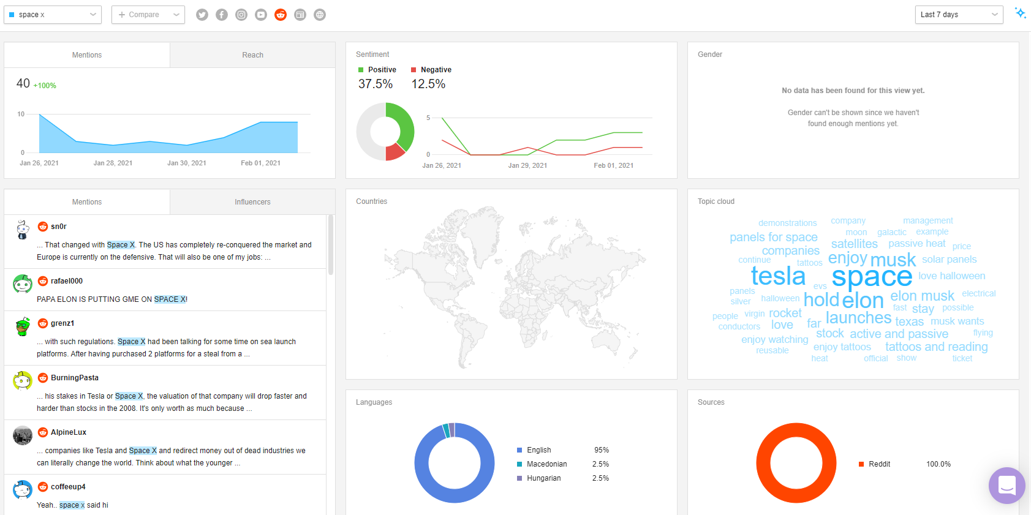Screen dimensions: 1031x515
Task: Open user AlpineLux's profile link
Action: point(69,432)
